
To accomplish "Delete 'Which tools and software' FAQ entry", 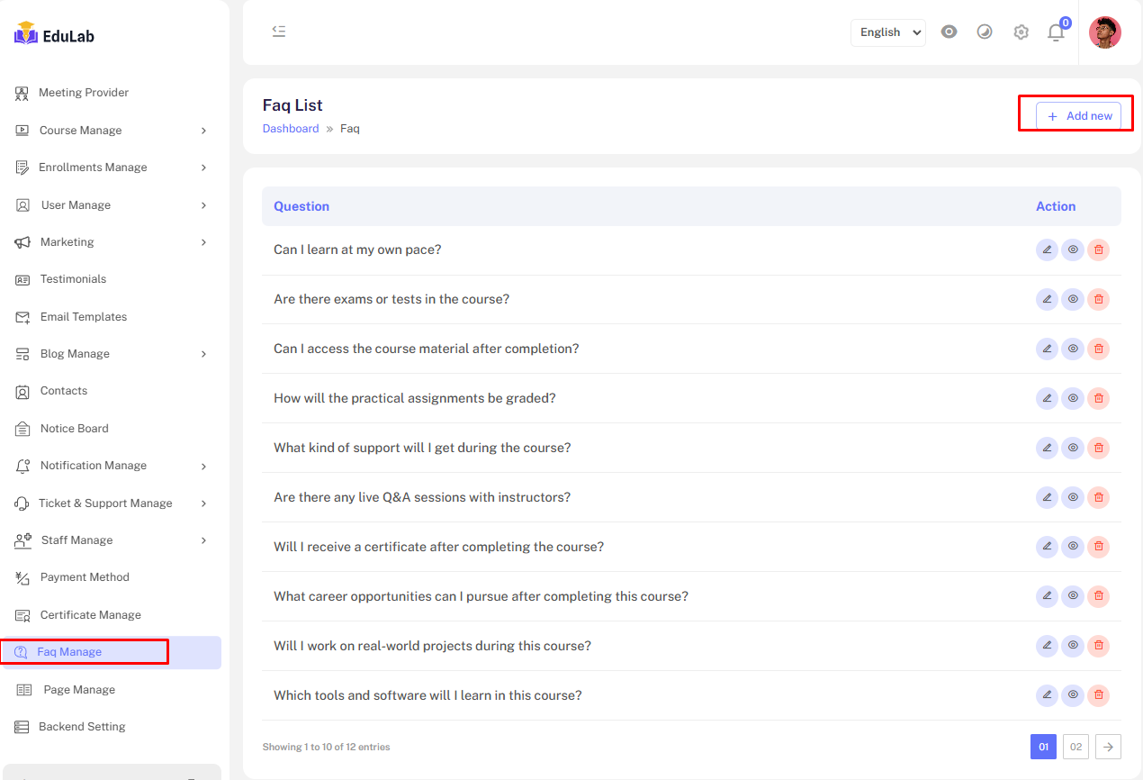I will 1098,695.
